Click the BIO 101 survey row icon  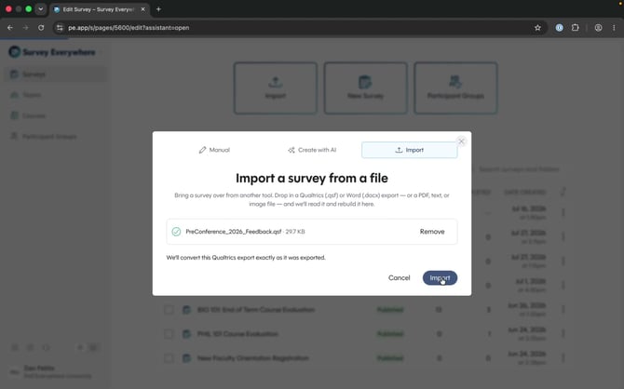point(186,310)
